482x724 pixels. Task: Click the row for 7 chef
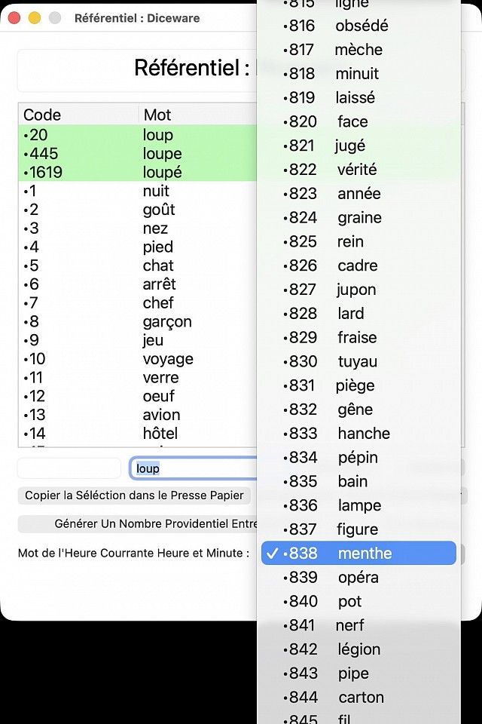(x=136, y=302)
